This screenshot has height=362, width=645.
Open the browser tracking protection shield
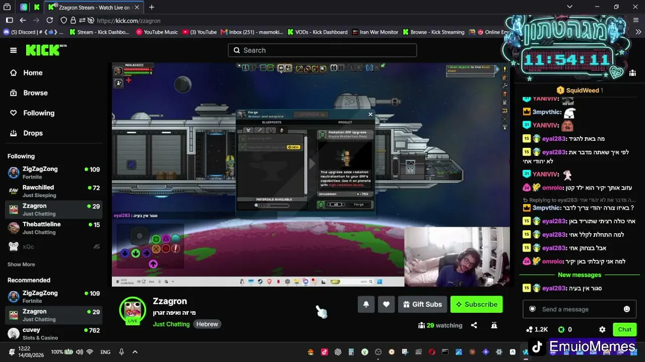[x=63, y=21]
